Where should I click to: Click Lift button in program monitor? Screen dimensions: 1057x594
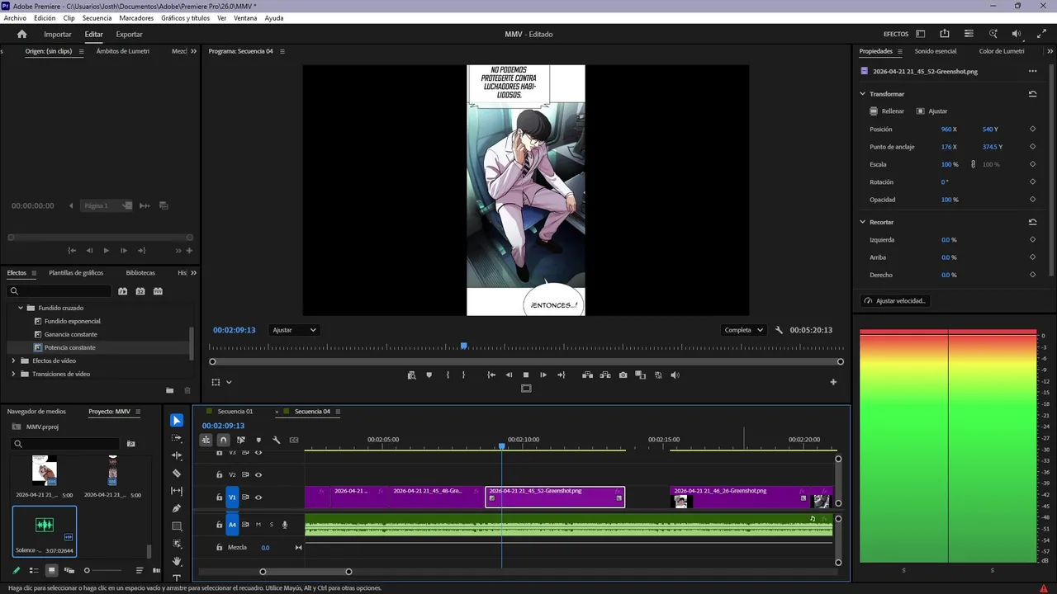click(587, 375)
